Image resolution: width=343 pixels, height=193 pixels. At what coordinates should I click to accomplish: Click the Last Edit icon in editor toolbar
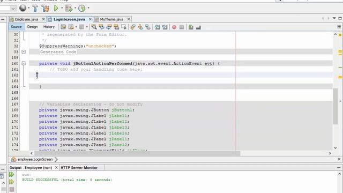coord(63,27)
